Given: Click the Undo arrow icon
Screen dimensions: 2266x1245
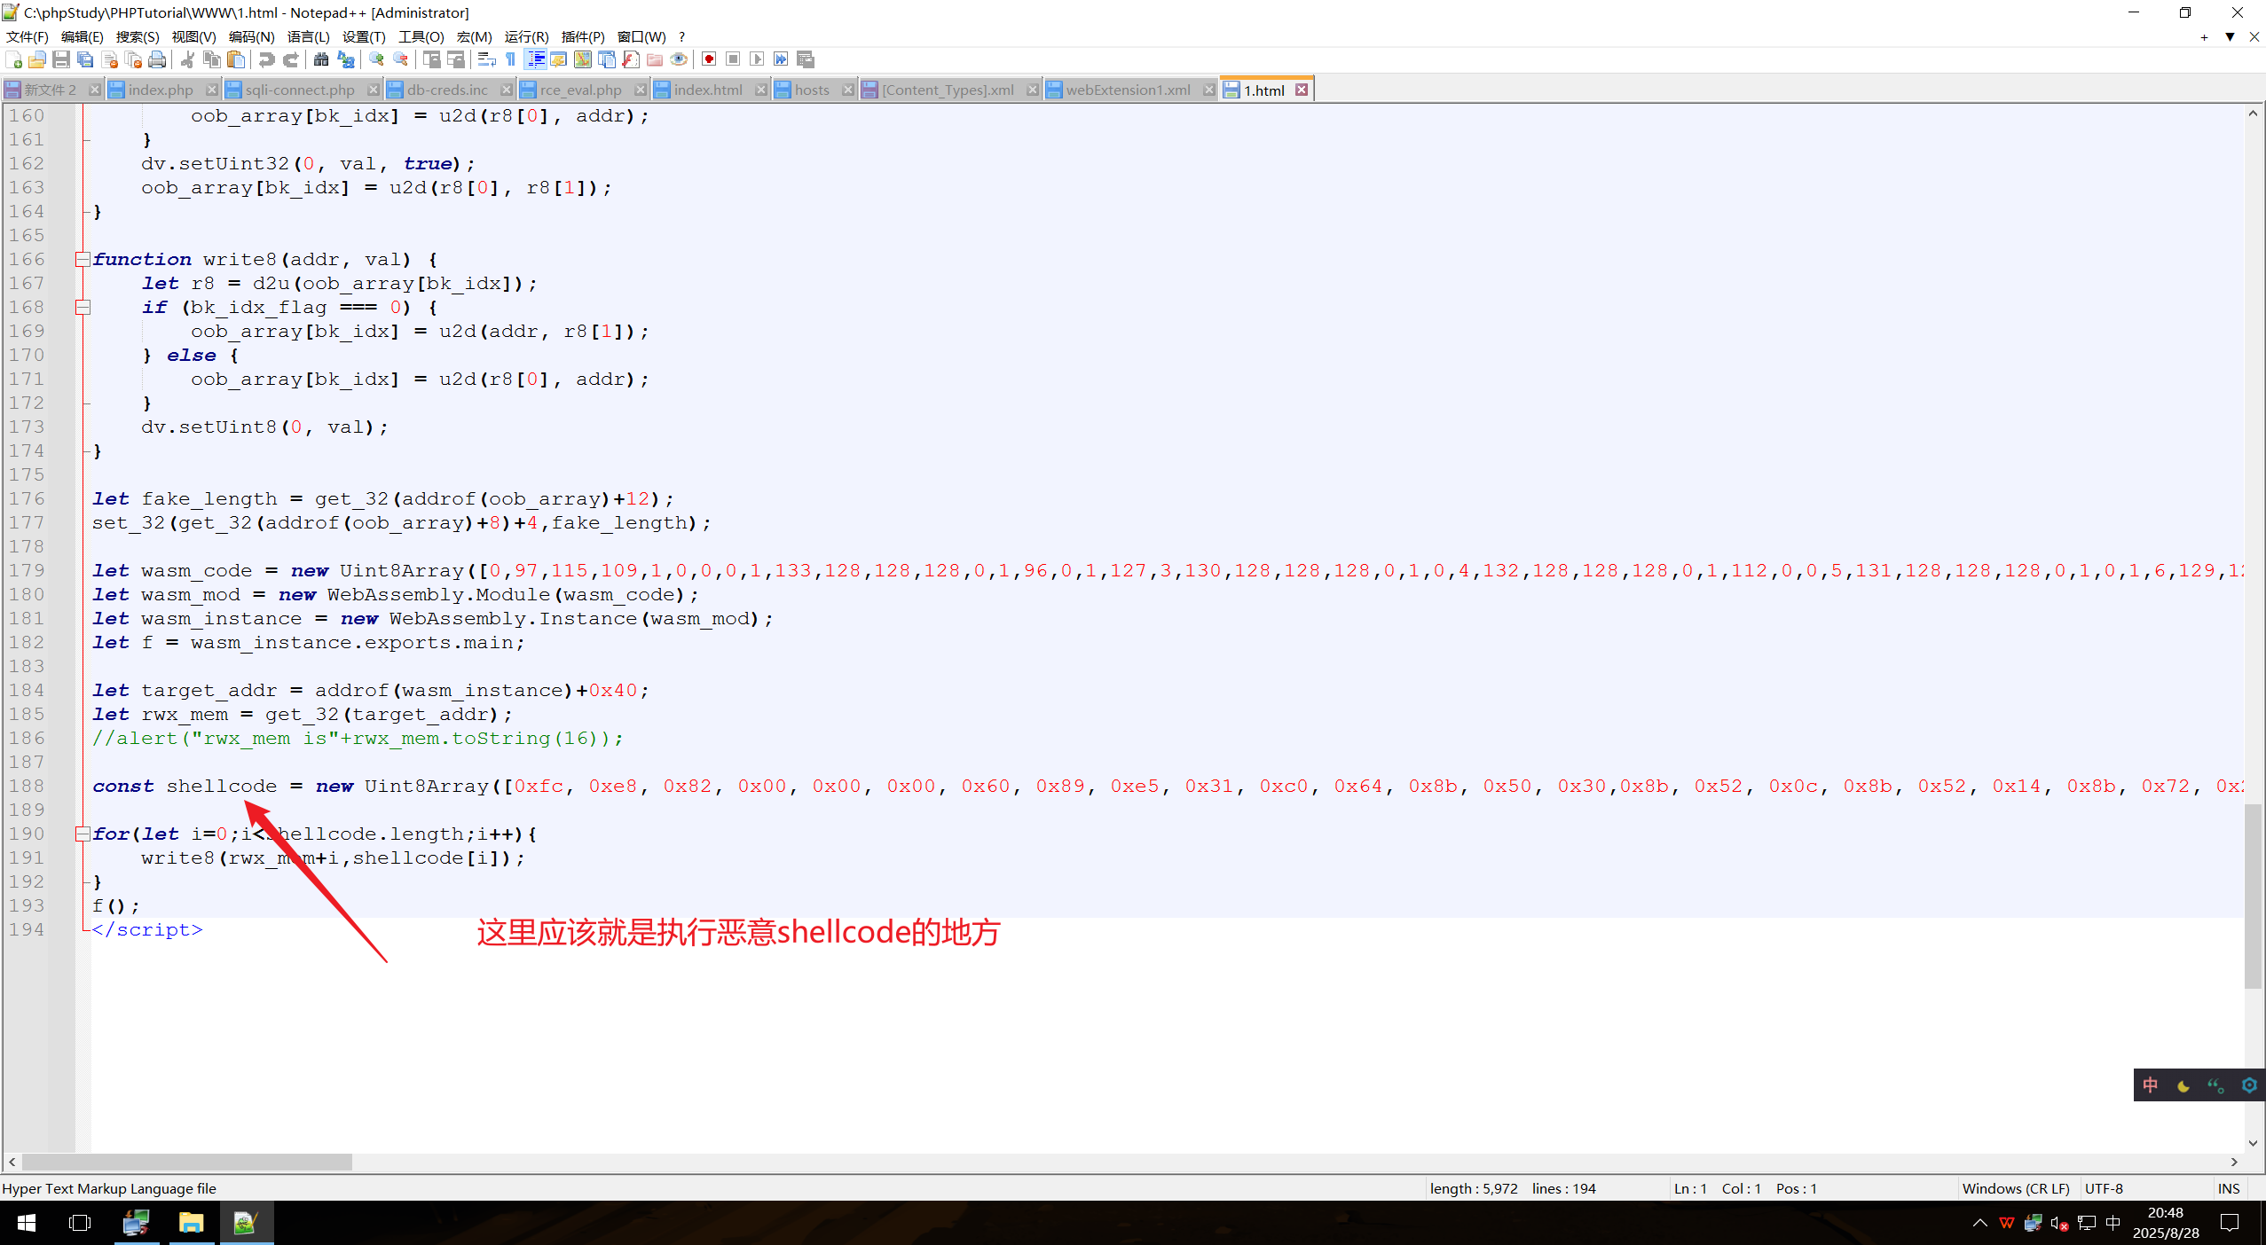Looking at the screenshot, I should [266, 59].
